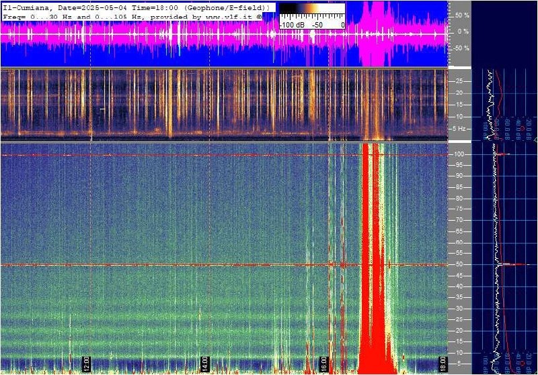Click the 16:00 time marker
Image resolution: width=538 pixels, height=375 pixels.
click(x=323, y=364)
